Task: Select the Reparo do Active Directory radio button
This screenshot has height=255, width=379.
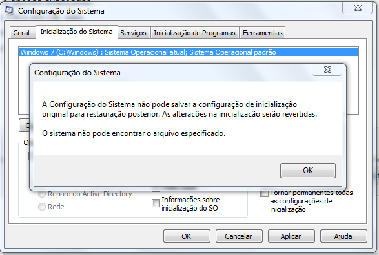Action: coord(42,194)
